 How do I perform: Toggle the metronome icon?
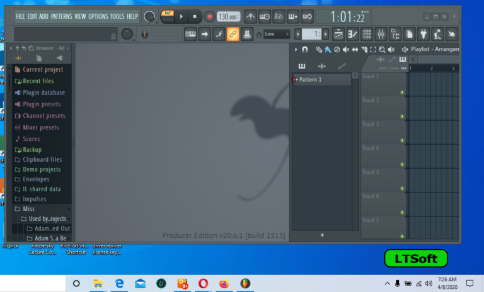tap(250, 16)
